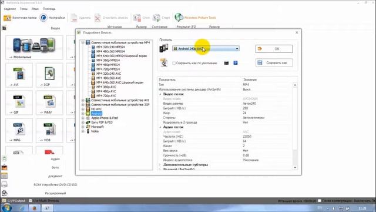Open the Помощь menu
Viewport: 376px width, 212px height.
[x=49, y=9]
